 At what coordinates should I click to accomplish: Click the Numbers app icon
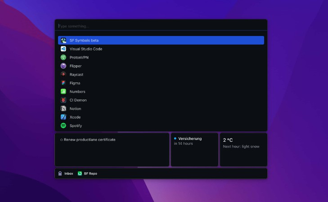(x=63, y=92)
